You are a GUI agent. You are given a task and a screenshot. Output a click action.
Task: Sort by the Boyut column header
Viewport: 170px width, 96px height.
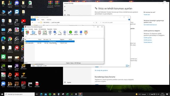pos(40,39)
